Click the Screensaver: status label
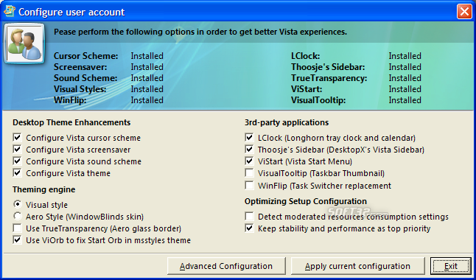Viewport: 476px width, 280px height. (x=80, y=67)
